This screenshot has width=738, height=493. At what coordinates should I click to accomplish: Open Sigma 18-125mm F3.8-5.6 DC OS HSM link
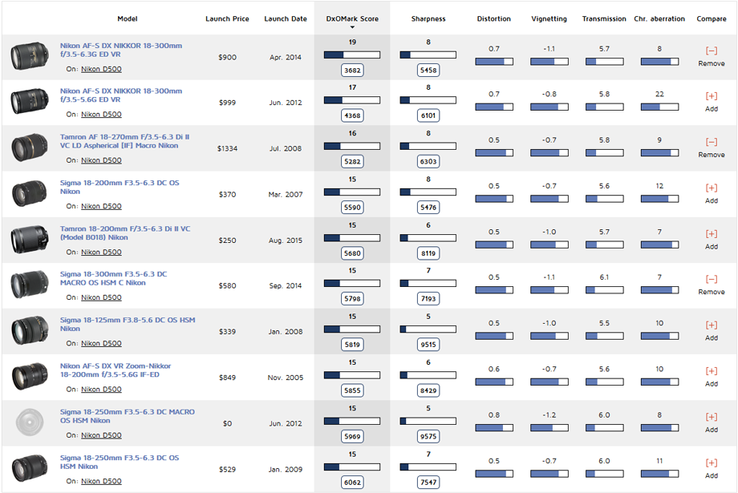coord(128,324)
